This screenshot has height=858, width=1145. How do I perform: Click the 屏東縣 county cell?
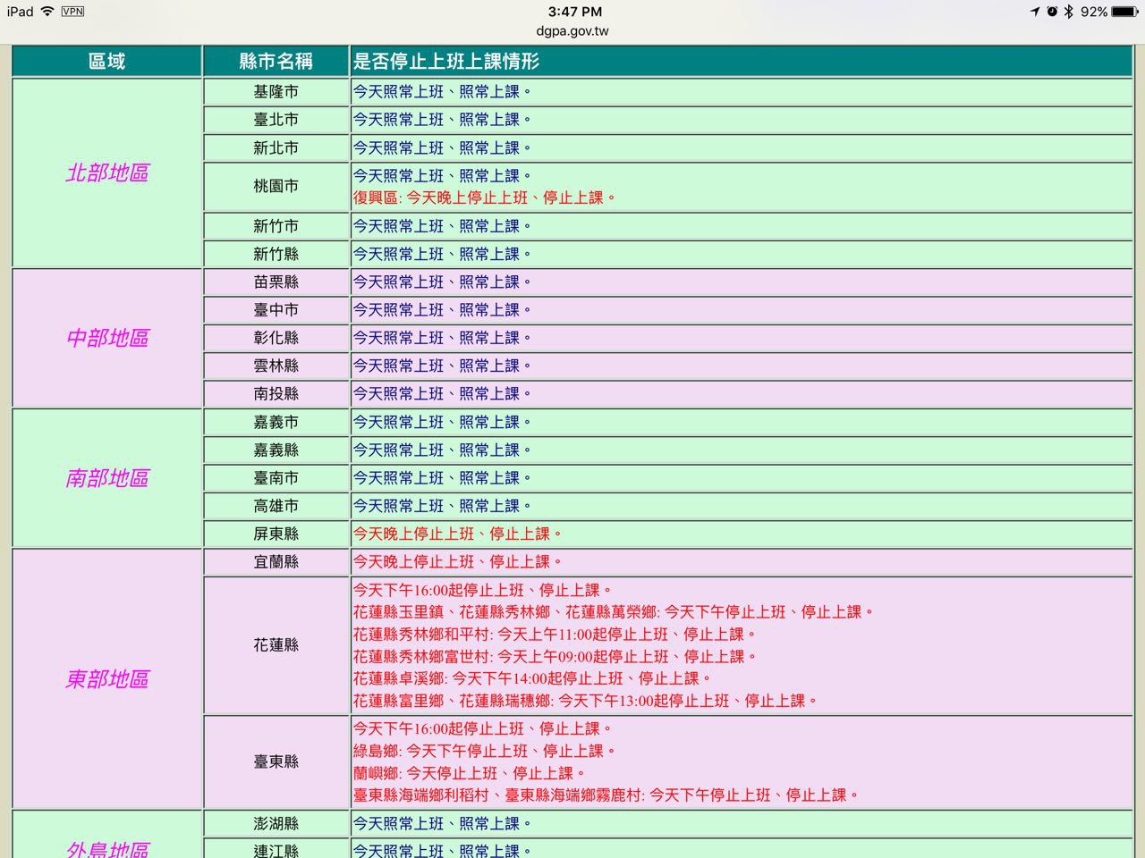(x=276, y=534)
